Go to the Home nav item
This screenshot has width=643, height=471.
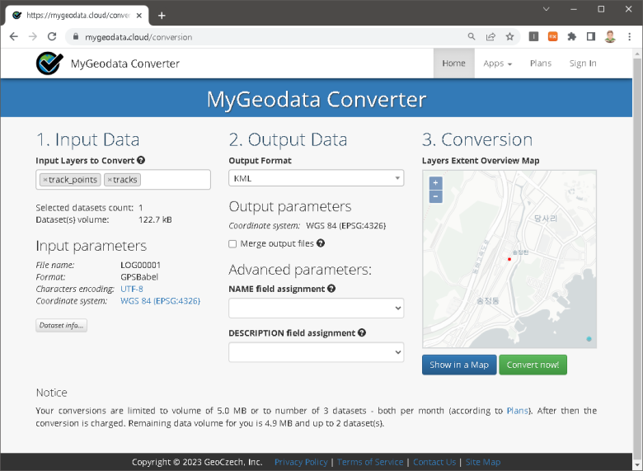[x=453, y=64]
